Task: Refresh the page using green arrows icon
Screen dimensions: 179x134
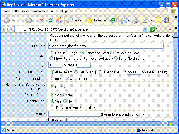Action: pos(50,20)
